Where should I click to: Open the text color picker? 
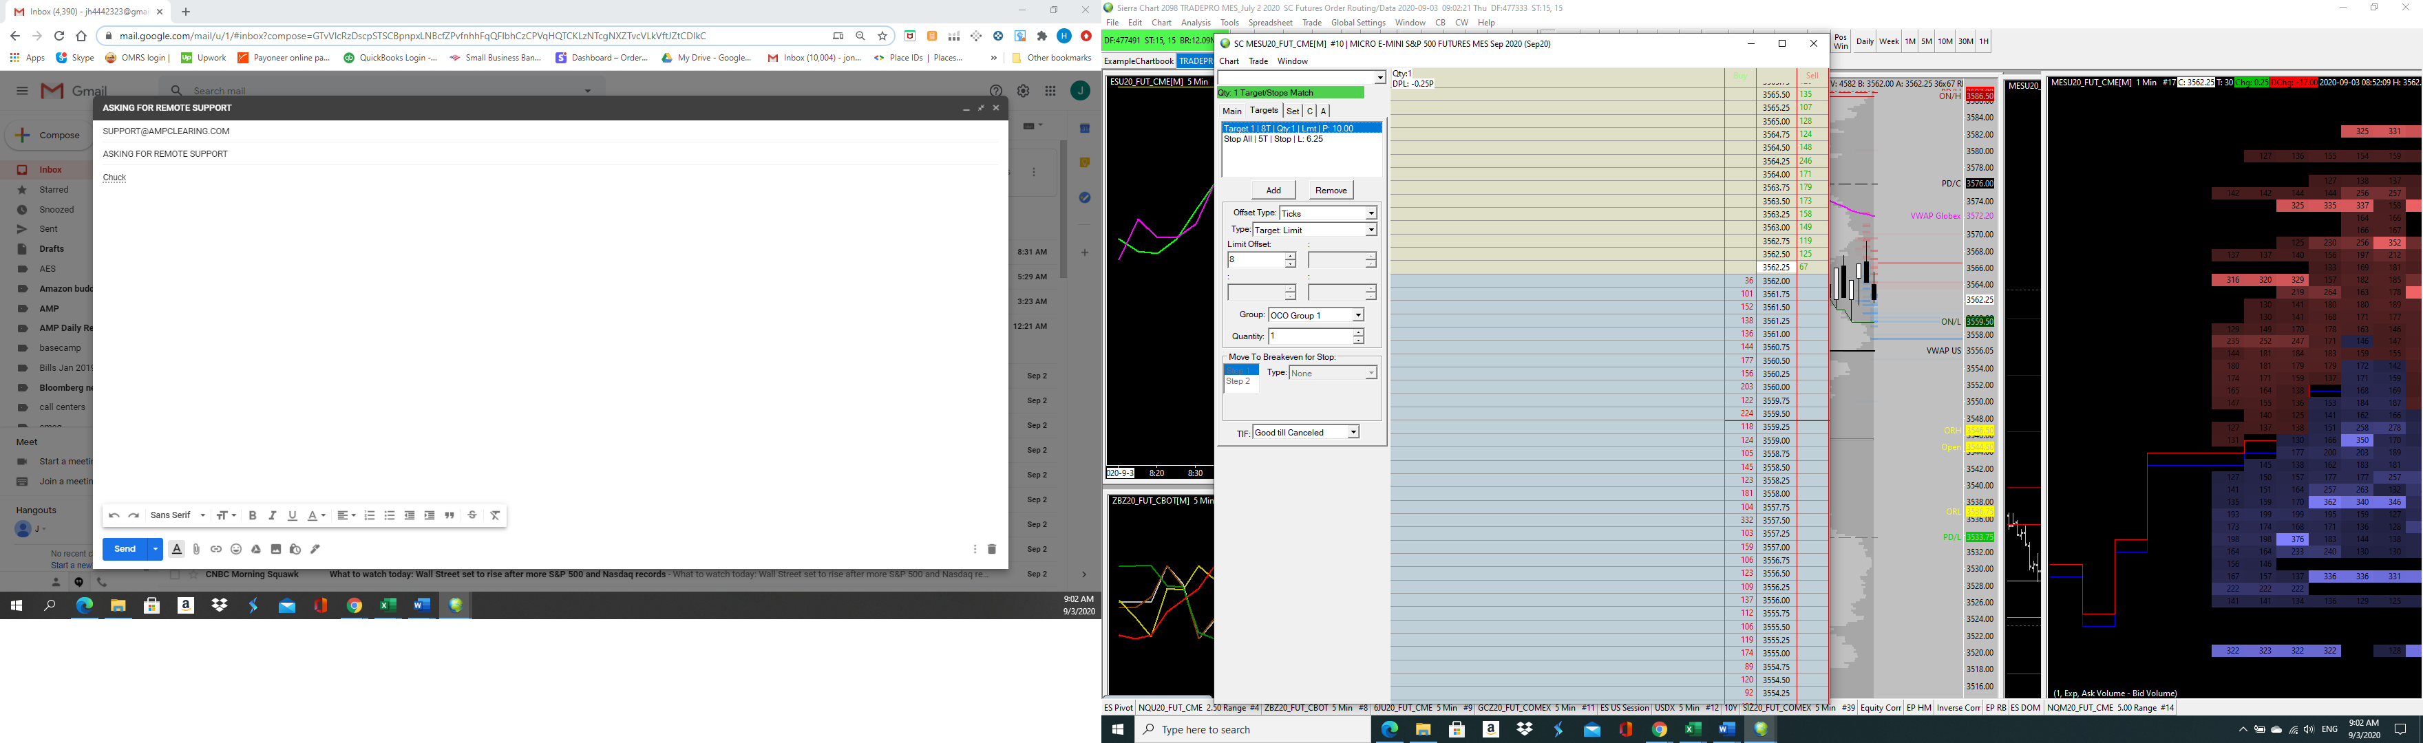click(315, 515)
